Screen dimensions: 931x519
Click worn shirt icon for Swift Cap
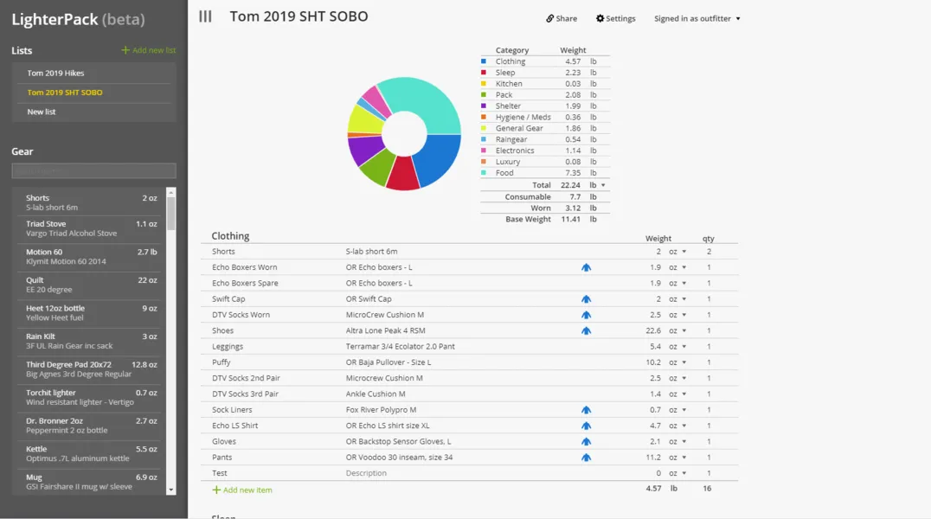pos(586,299)
